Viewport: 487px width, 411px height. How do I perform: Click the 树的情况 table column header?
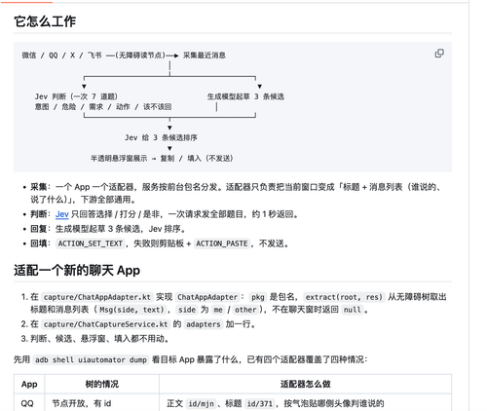102,384
